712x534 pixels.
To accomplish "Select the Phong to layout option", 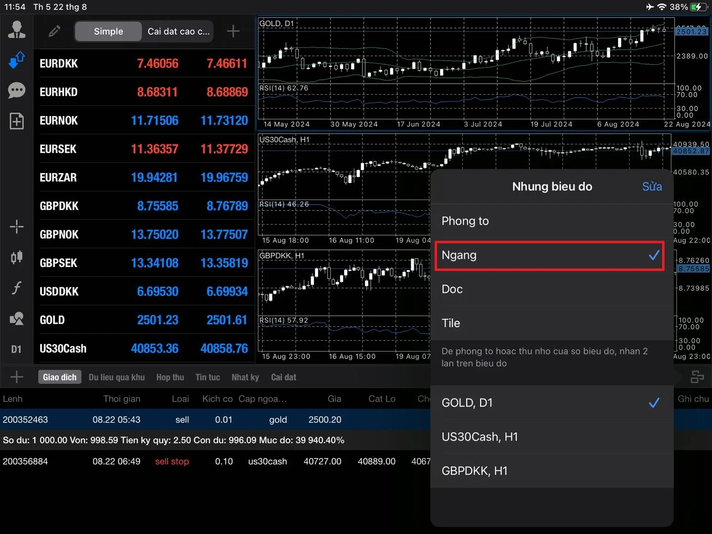I will point(552,221).
